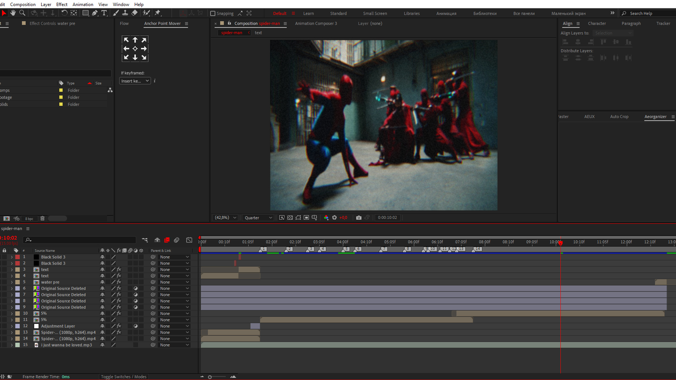Click the timeline zoom slider handle

click(210, 377)
